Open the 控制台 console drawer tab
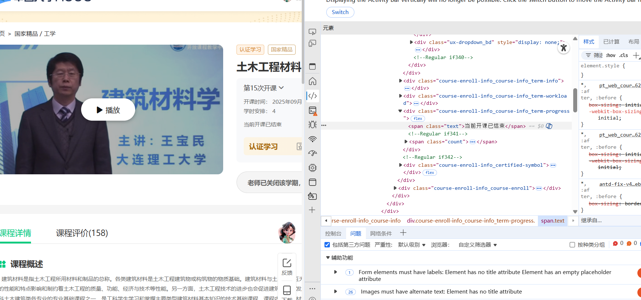 point(333,233)
